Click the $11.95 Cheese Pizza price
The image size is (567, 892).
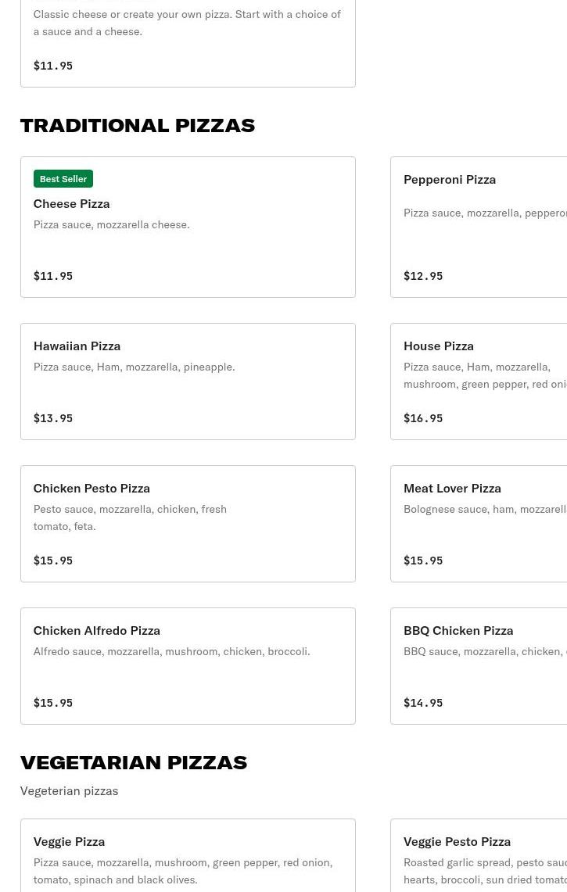[52, 276]
